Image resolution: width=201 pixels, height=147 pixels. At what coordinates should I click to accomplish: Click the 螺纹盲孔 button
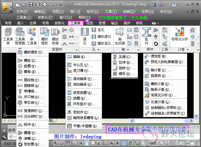(101, 44)
